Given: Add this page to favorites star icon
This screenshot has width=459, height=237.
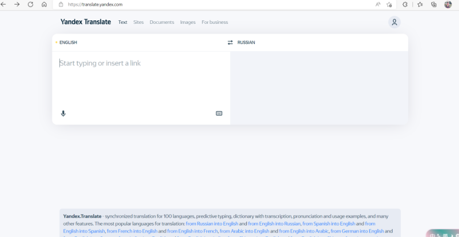Looking at the screenshot, I should tap(389, 4).
